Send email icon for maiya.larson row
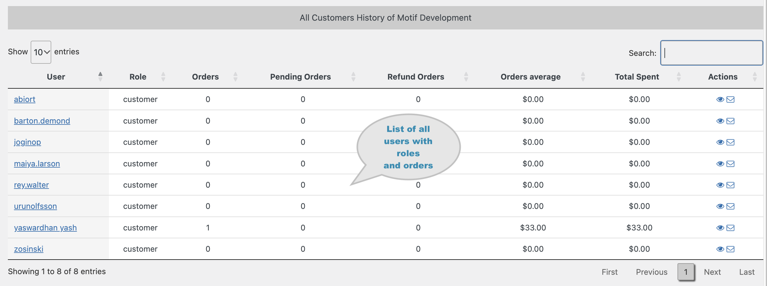Image resolution: width=767 pixels, height=286 pixels. [x=731, y=164]
